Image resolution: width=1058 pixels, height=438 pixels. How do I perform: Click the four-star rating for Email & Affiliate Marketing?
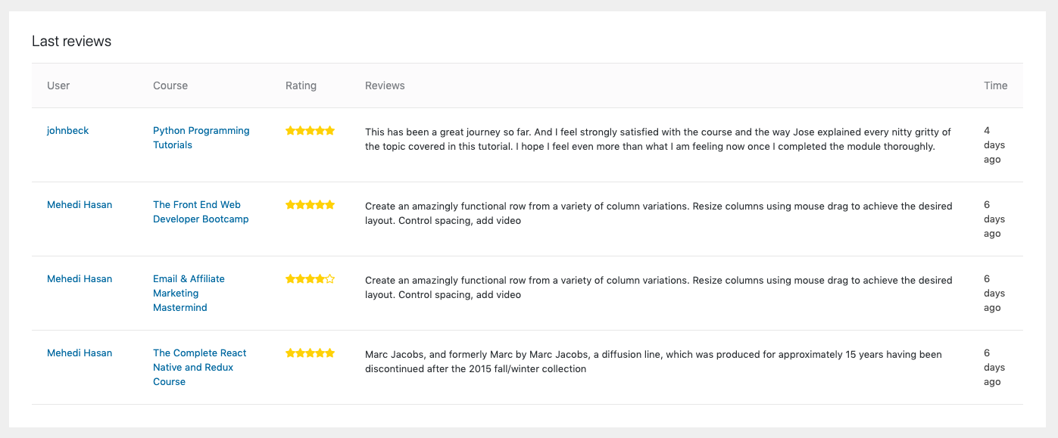point(310,279)
